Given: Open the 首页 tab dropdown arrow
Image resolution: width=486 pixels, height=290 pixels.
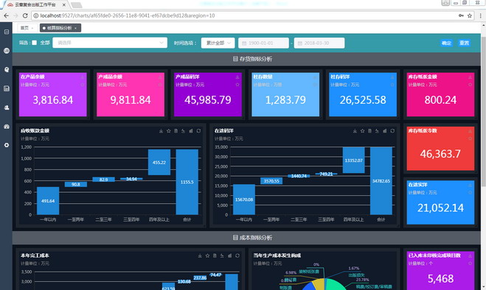Looking at the screenshot, I should point(32,28).
